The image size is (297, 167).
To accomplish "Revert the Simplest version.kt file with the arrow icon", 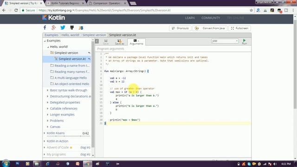I will pyautogui.click(x=89, y=59).
